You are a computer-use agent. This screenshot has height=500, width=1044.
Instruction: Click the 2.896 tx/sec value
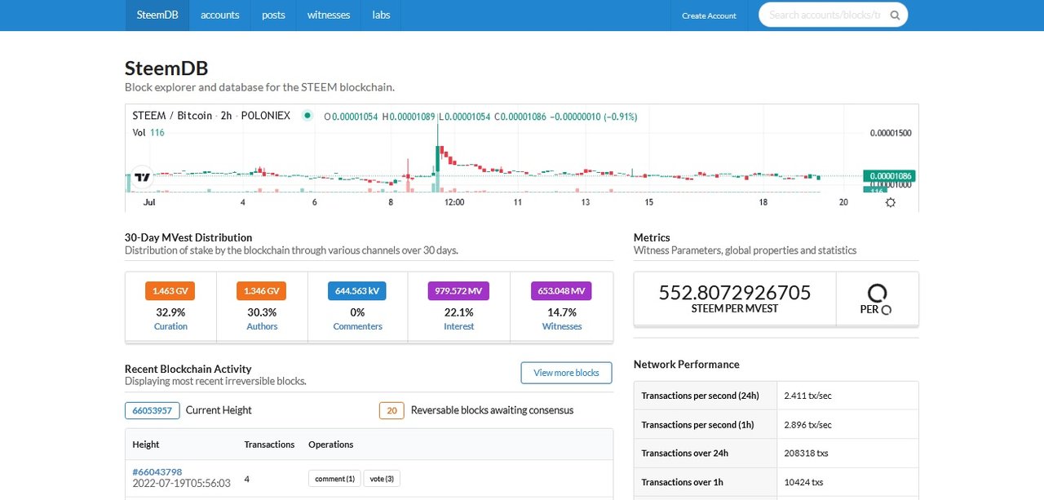807,425
